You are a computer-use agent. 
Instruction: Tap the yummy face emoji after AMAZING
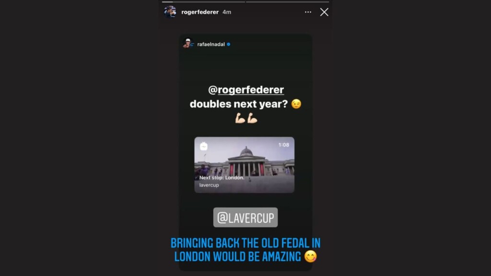coord(311,257)
